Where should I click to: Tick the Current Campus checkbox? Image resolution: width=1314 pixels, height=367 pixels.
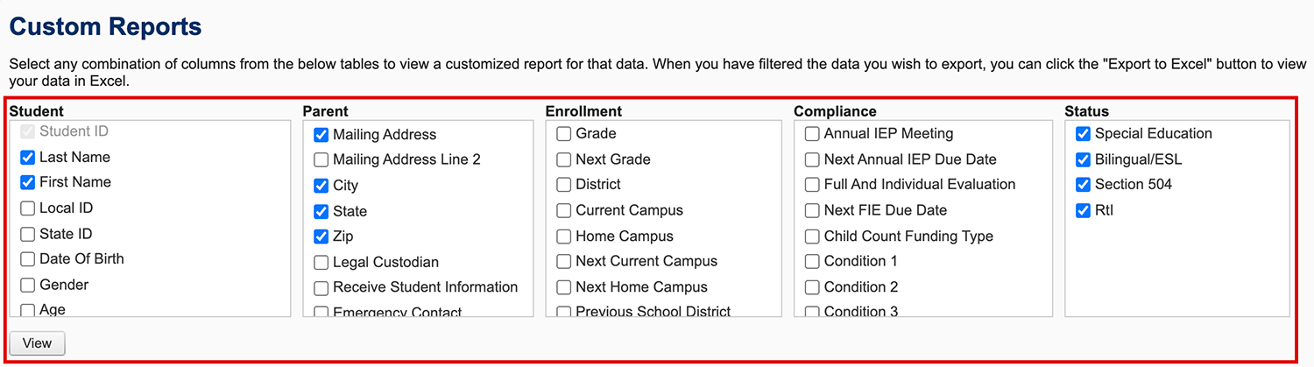564,211
